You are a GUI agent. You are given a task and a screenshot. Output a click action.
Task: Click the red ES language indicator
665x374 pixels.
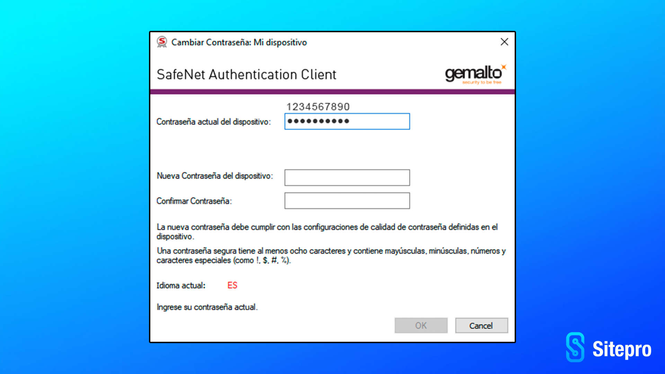tap(232, 285)
